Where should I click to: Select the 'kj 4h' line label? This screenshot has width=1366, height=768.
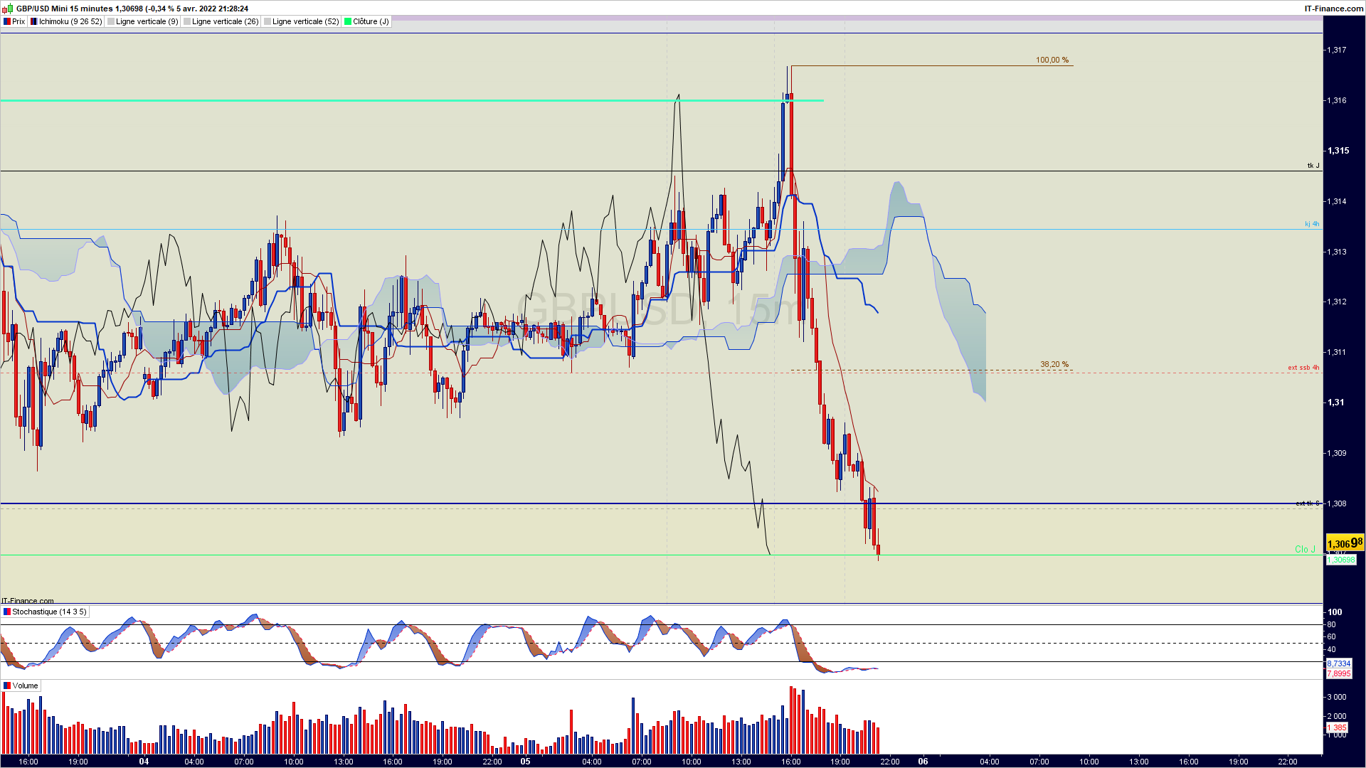point(1311,224)
